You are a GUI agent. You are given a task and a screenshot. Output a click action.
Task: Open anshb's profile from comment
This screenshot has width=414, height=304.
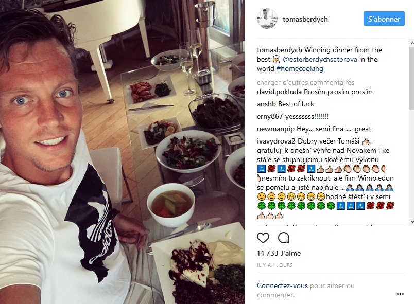[266, 104]
